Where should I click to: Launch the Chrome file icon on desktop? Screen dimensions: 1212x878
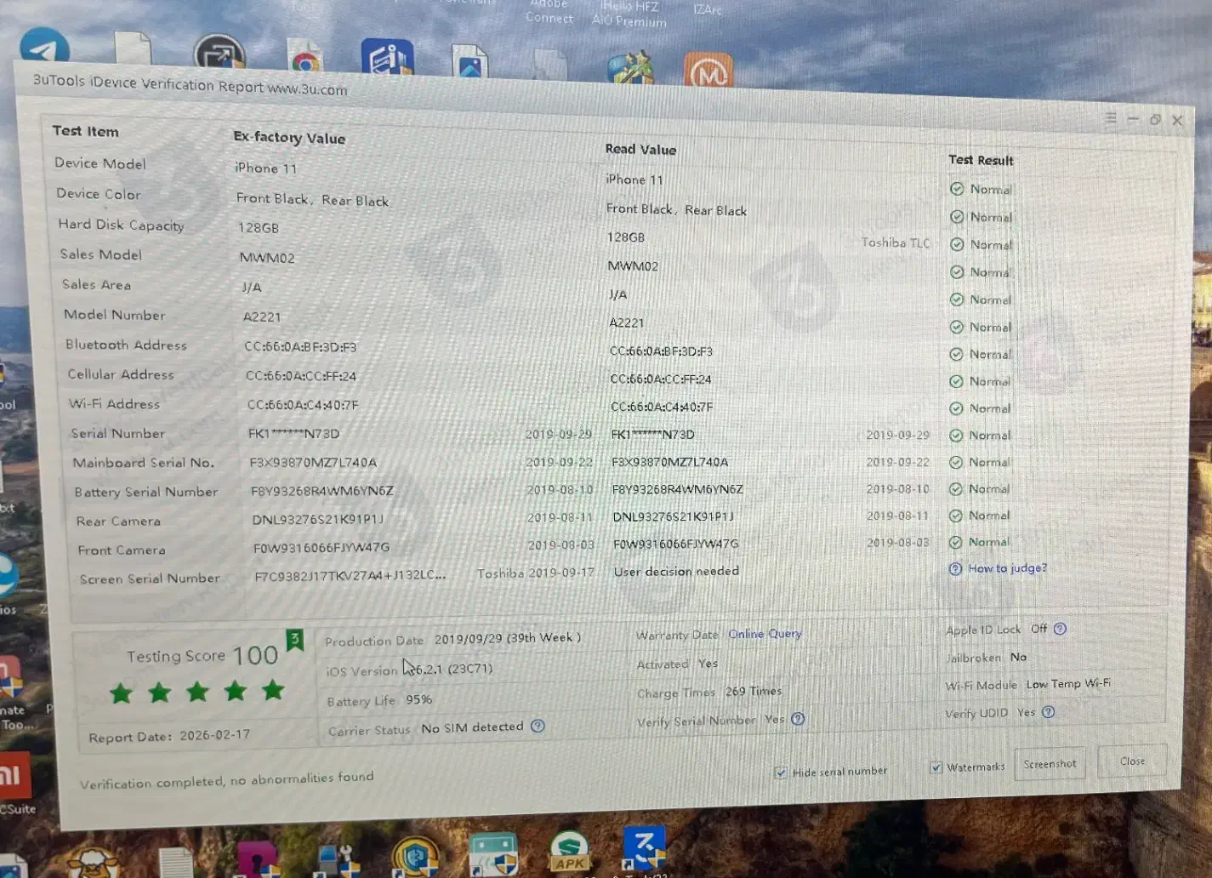point(304,58)
